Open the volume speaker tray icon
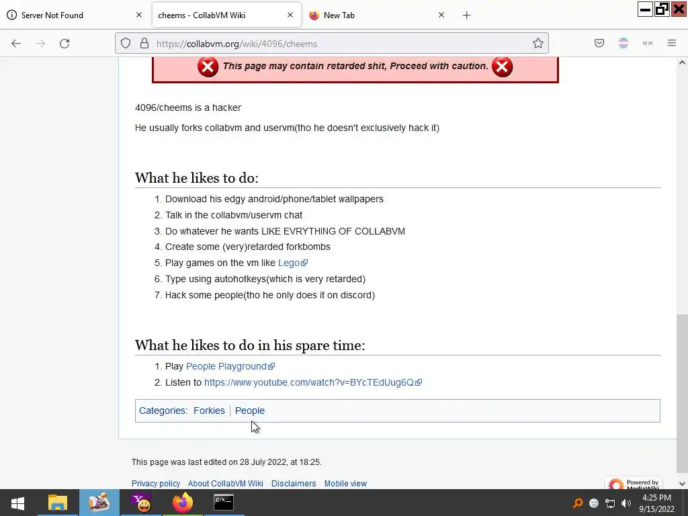 [626, 503]
